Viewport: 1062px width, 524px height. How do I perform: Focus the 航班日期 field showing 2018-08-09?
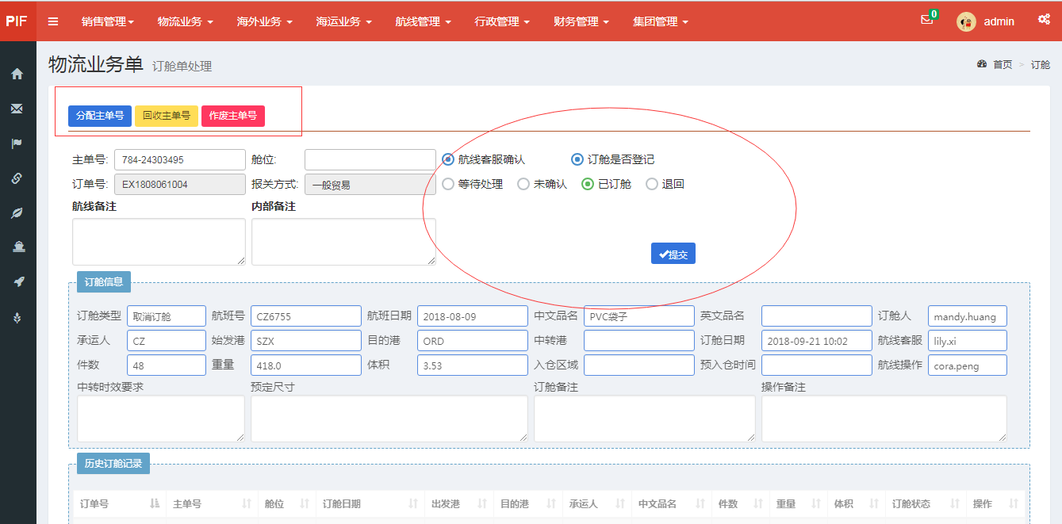tap(473, 316)
